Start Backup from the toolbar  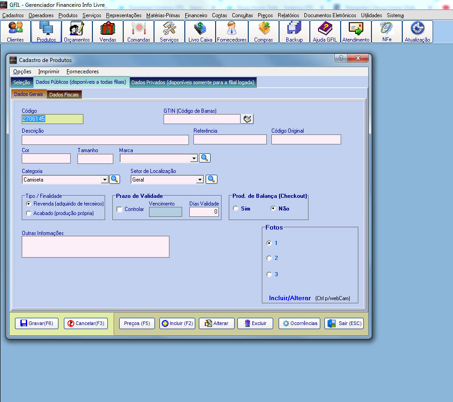pyautogui.click(x=294, y=32)
